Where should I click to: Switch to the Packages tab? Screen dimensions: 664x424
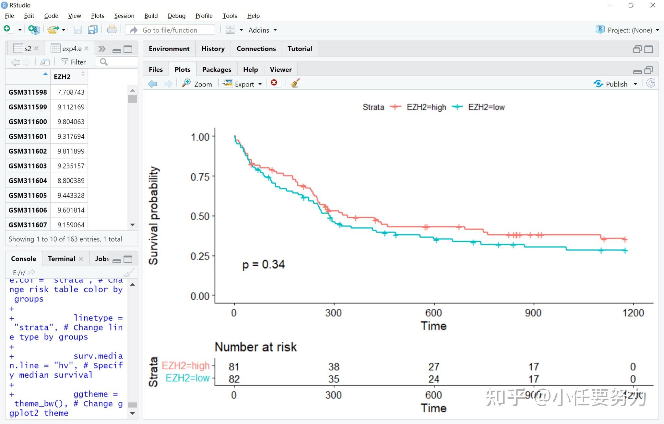pos(216,69)
